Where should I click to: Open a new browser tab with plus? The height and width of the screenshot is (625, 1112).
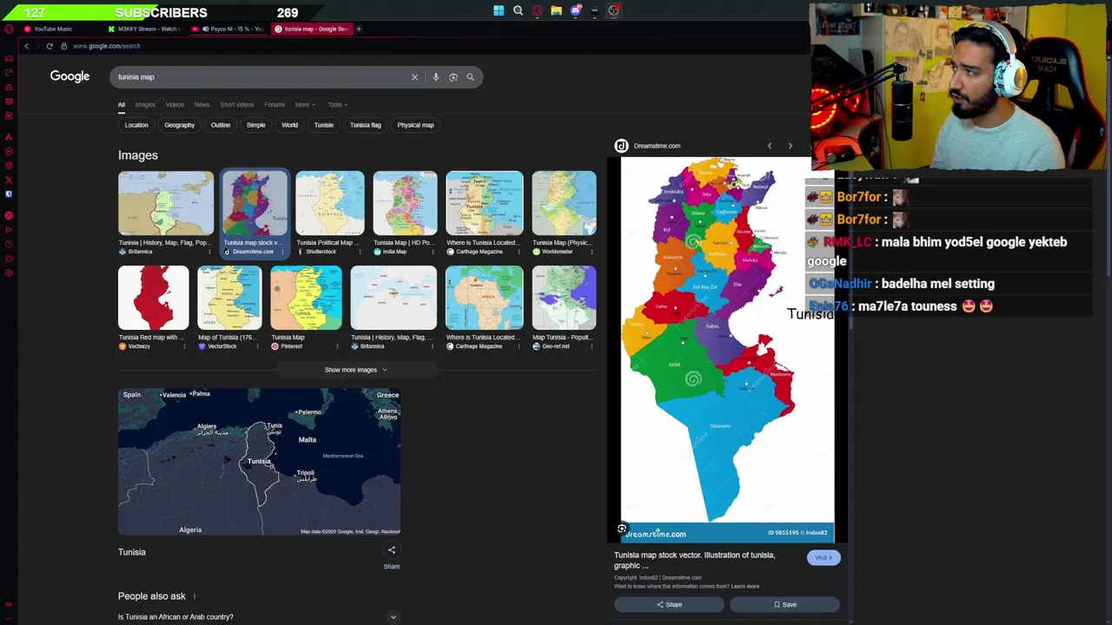click(x=359, y=29)
